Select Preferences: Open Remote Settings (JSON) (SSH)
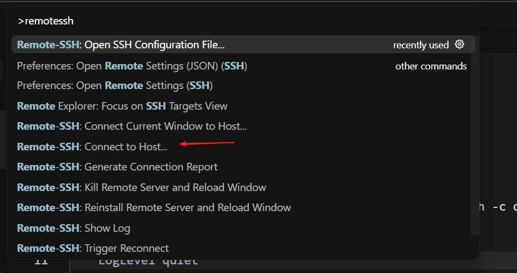This screenshot has width=517, height=273. (x=132, y=66)
